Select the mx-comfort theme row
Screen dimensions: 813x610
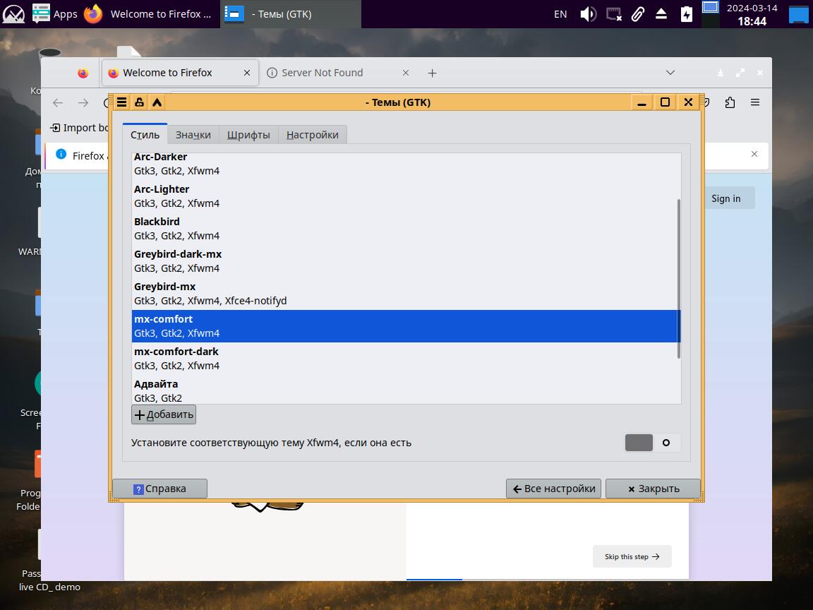coord(406,326)
